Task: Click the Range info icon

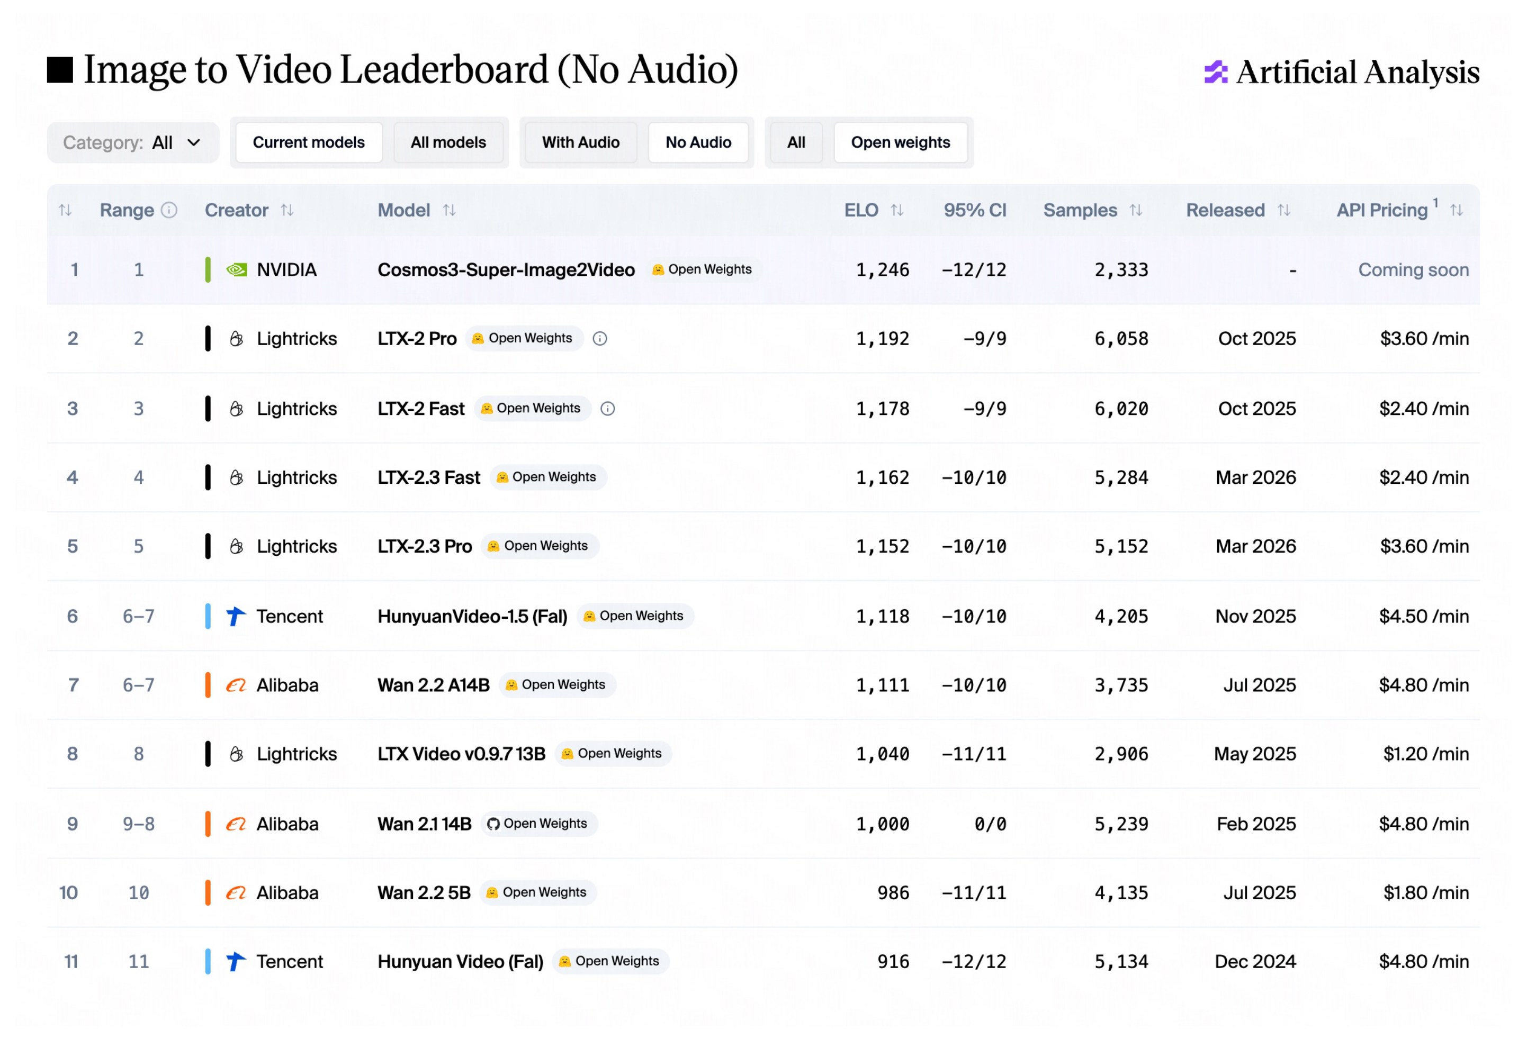Action: [x=169, y=210]
